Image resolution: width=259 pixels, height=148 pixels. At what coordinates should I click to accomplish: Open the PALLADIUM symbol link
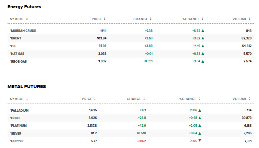point(19,111)
